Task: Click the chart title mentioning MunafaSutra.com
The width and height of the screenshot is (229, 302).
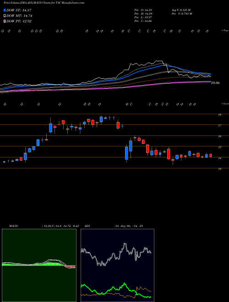Action: point(44,3)
